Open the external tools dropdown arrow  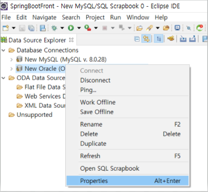pos(130,28)
